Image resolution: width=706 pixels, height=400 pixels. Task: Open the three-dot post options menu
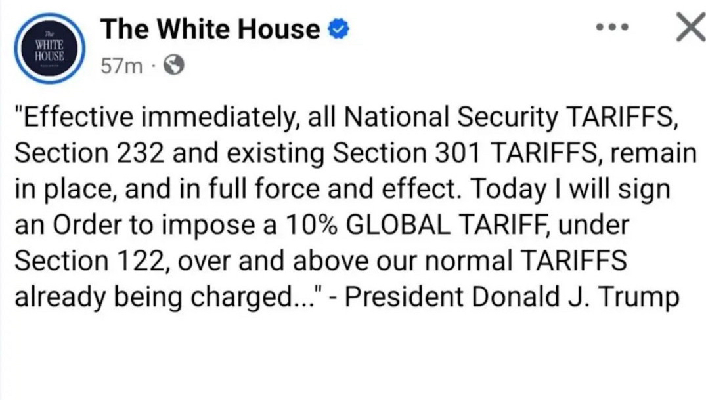point(612,28)
